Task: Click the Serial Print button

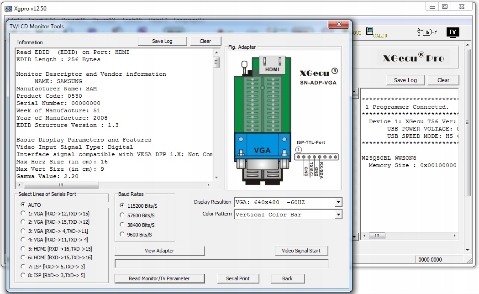Action: coord(238,278)
